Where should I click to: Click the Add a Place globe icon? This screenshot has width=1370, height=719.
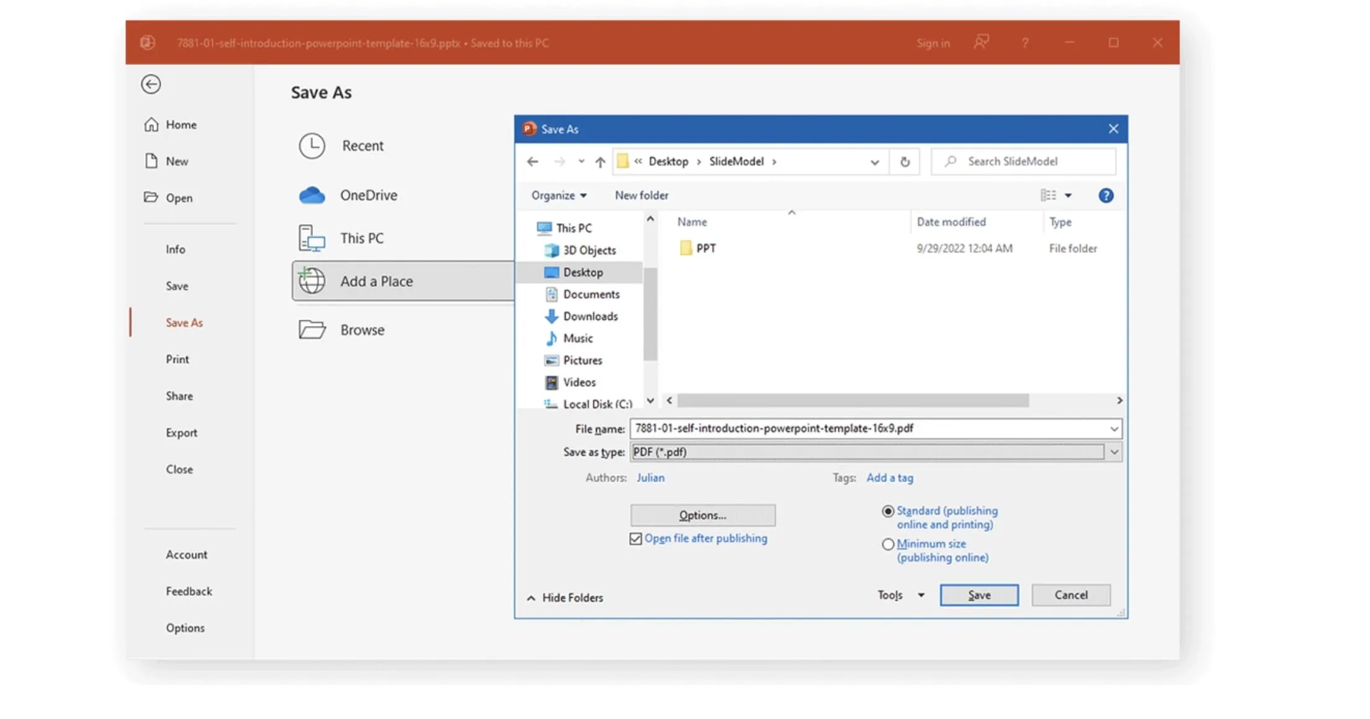(x=311, y=281)
